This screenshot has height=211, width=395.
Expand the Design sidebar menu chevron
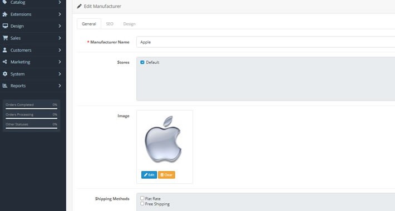coord(60,26)
